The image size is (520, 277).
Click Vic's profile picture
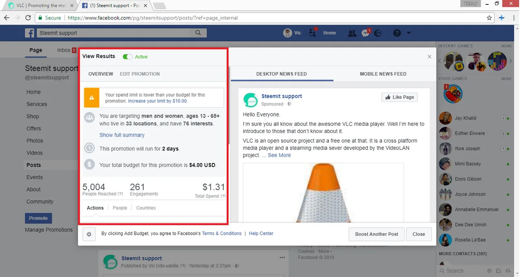coord(287,33)
